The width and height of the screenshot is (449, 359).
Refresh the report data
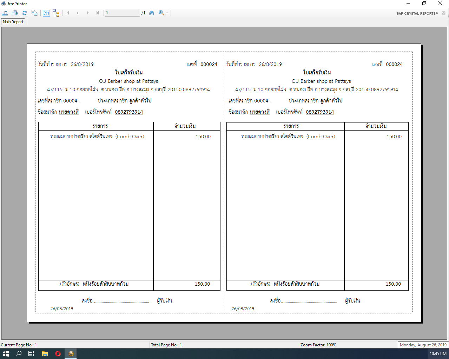[25, 13]
